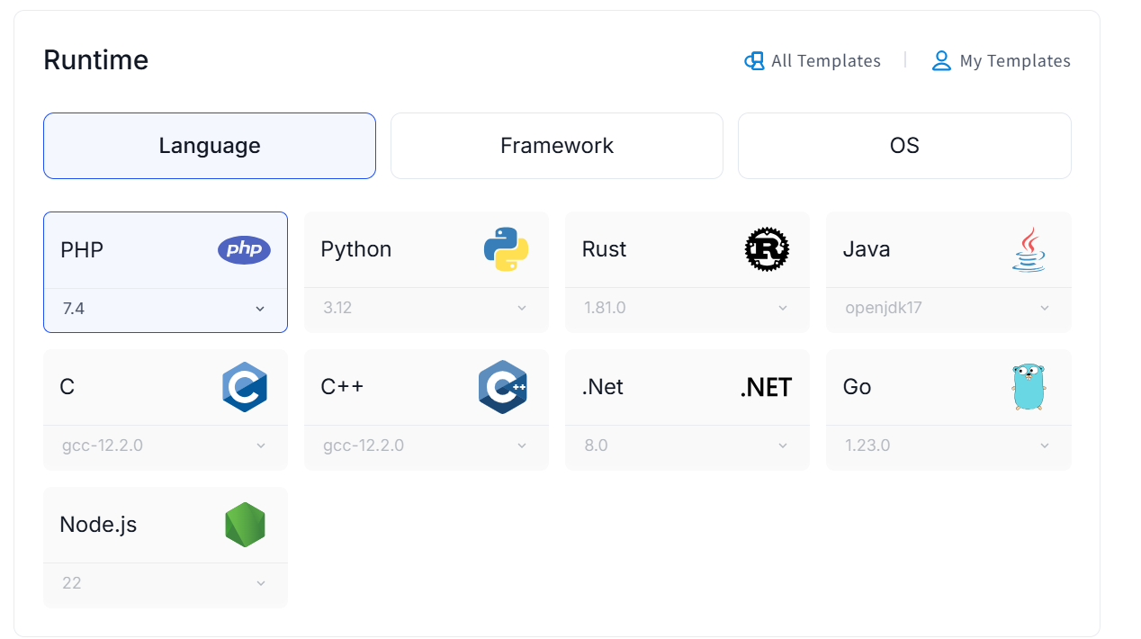Select the Language tab

tap(210, 146)
